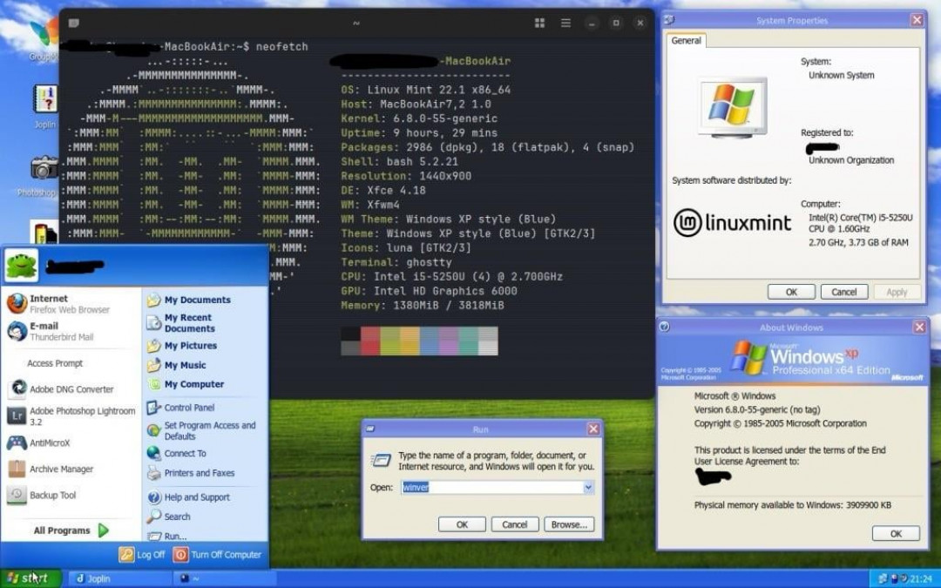Open Control Panel from Start menu
The height and width of the screenshot is (588, 941).
188,408
